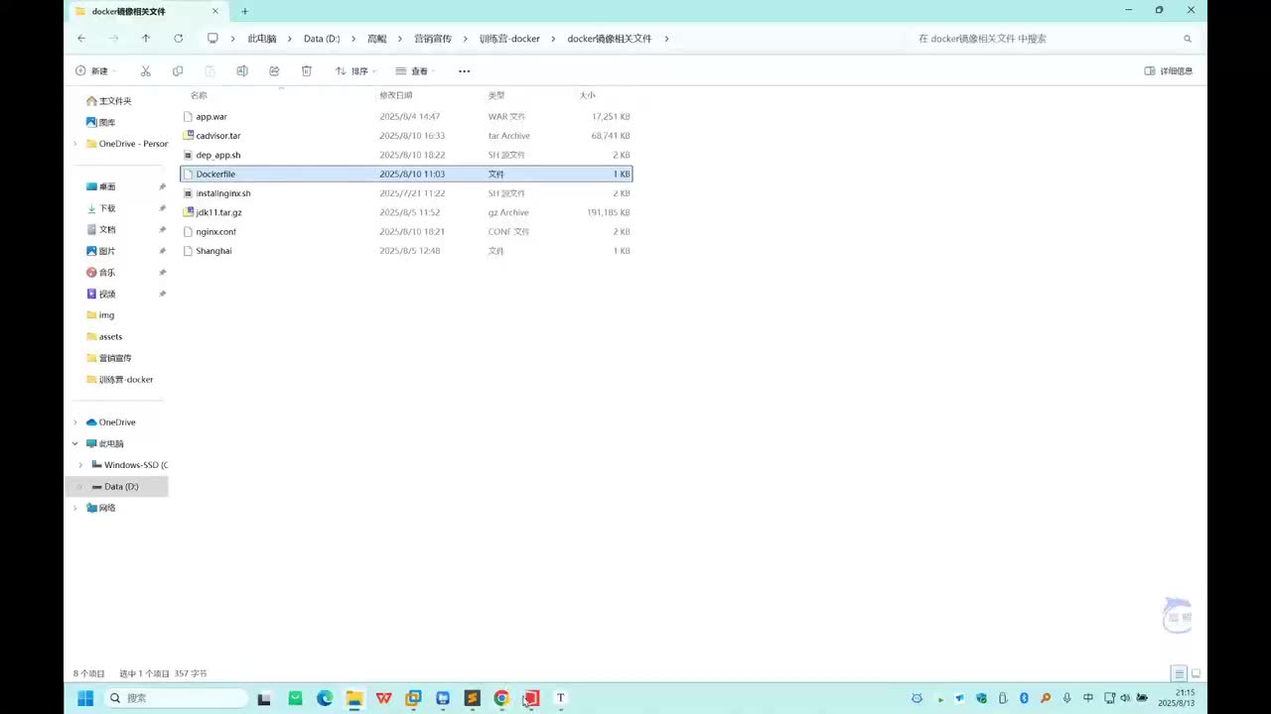Select the cadvisor.tar file
Viewport: 1271px width, 714px height.
pos(406,136)
